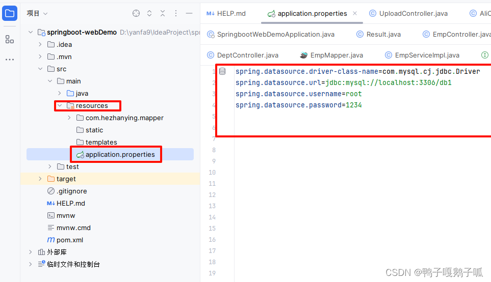Image resolution: width=491 pixels, height=282 pixels.
Task: Expand the .idea folder
Action: [40, 44]
